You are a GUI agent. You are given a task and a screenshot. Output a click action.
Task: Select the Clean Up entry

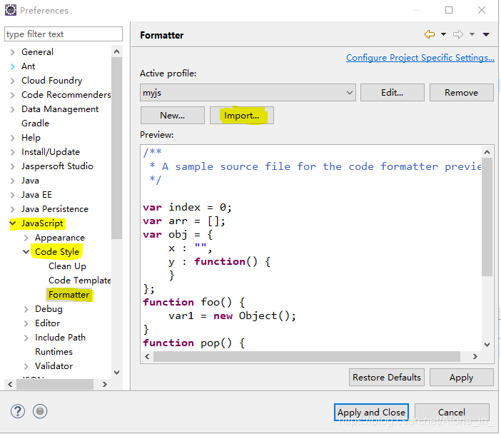(67, 266)
